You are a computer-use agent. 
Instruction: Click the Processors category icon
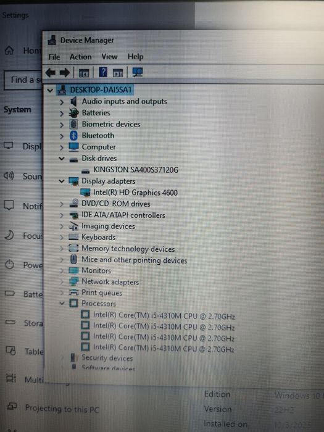(x=73, y=304)
